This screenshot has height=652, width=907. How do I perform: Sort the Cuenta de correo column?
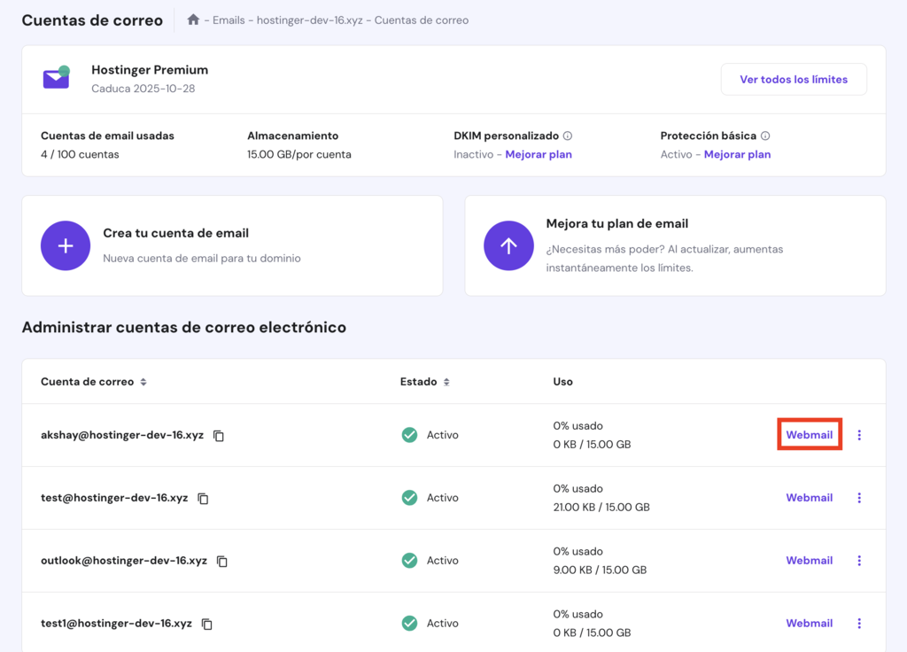coord(142,382)
